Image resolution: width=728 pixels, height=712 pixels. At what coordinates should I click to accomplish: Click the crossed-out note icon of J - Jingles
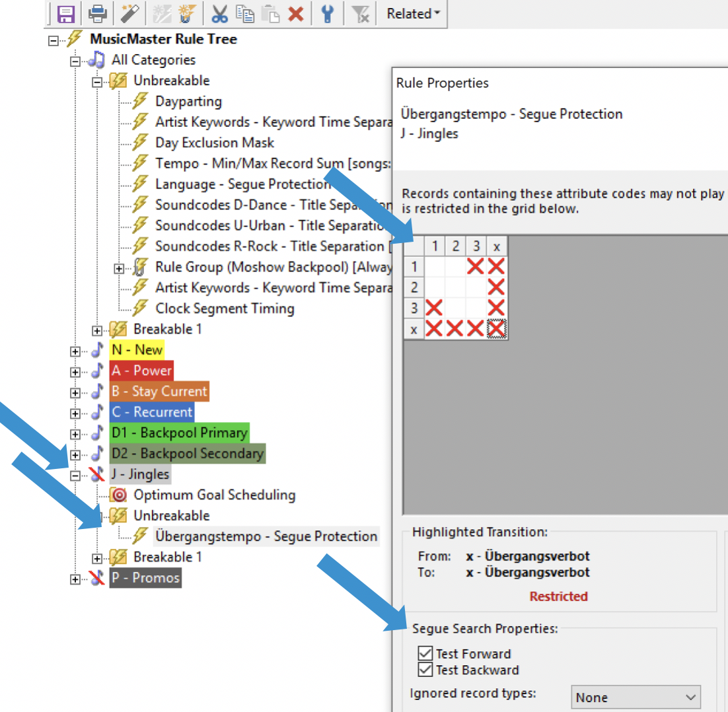(x=96, y=474)
